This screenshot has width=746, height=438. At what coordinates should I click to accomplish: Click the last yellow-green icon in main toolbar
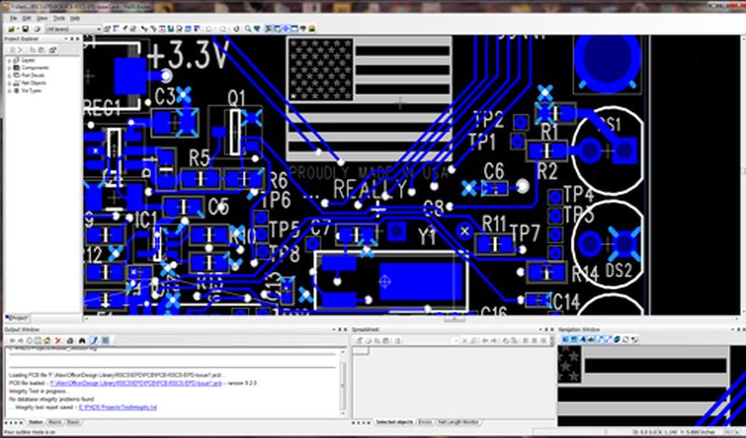(x=311, y=29)
